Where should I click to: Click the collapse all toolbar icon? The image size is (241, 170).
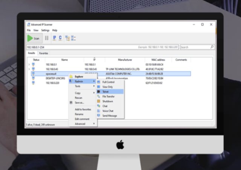pyautogui.click(x=73, y=38)
